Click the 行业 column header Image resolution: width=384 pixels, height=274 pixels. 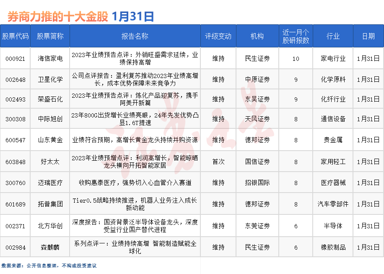pos(332,36)
